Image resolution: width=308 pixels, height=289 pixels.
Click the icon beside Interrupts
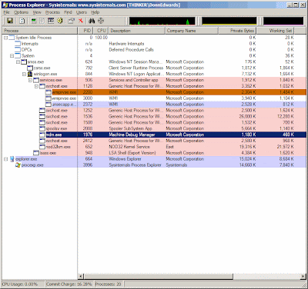(x=18, y=44)
